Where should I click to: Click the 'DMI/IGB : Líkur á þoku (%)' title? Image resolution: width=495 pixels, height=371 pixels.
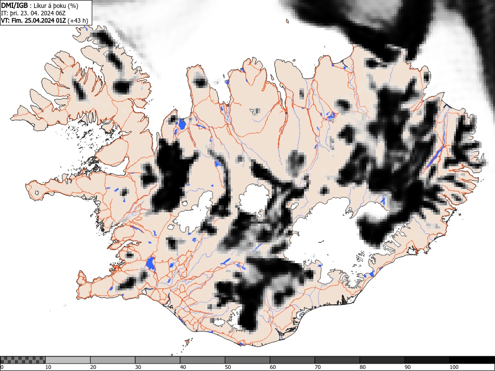pyautogui.click(x=40, y=5)
